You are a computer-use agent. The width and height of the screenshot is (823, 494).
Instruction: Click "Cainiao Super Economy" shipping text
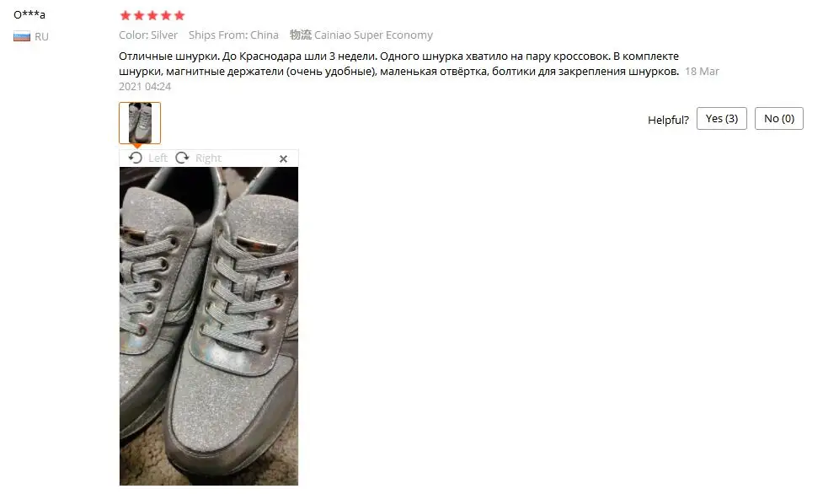pyautogui.click(x=374, y=35)
